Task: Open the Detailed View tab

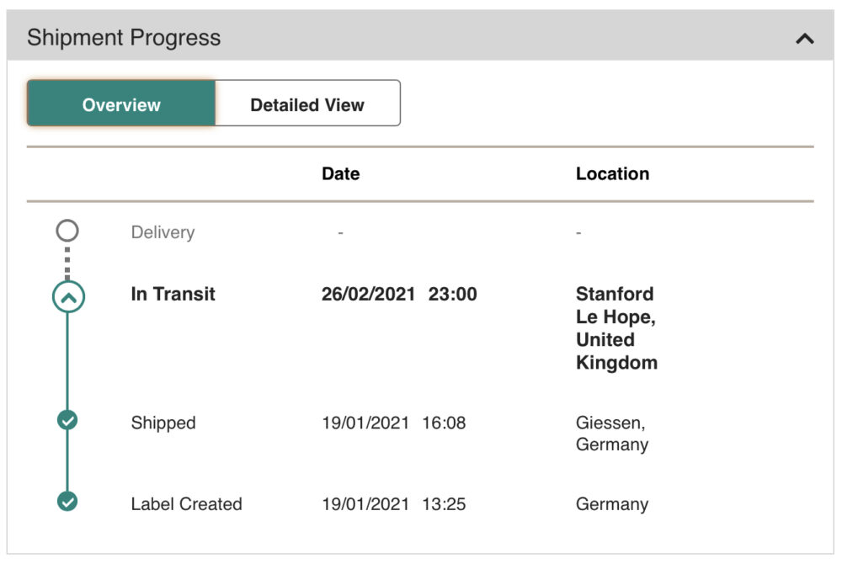Action: (x=307, y=104)
